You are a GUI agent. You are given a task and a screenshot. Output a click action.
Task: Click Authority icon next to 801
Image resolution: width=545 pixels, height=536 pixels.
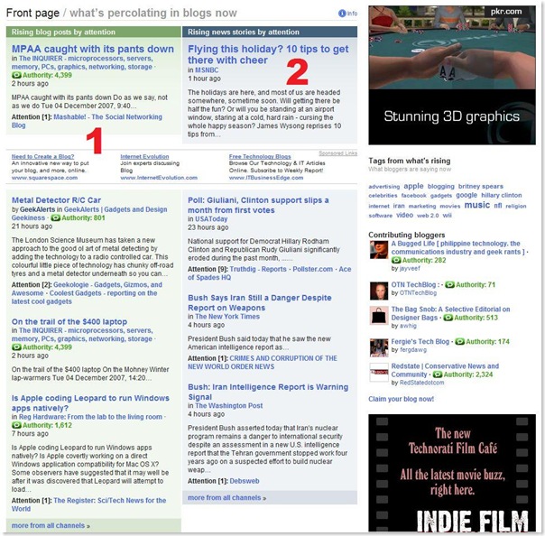pyautogui.click(x=55, y=218)
